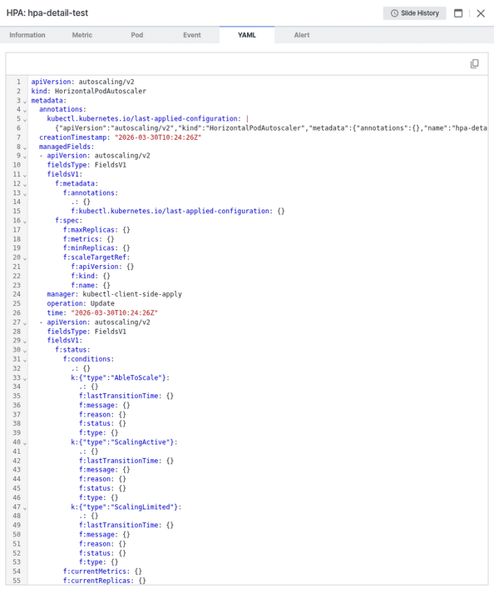Open Slide History panel
Screen dimensions: 494x594
point(414,13)
